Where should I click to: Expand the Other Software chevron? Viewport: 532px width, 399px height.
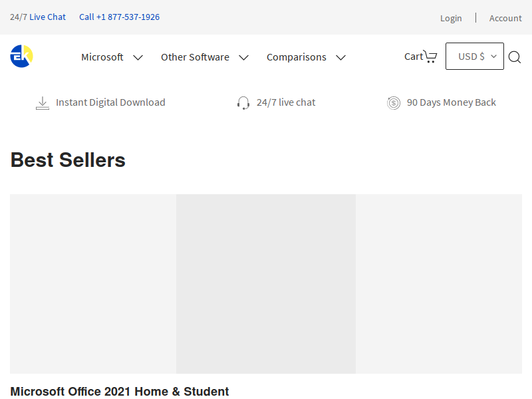coord(243,58)
